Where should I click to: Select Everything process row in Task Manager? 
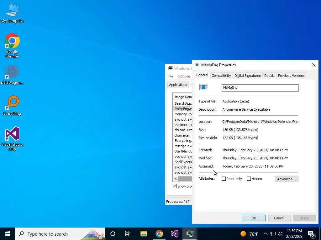tap(183, 141)
